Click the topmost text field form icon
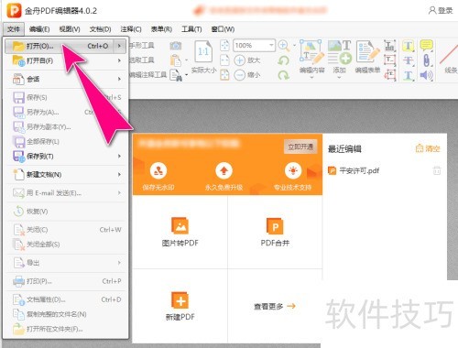This screenshot has width=458, height=348. pyautogui.click(x=390, y=46)
